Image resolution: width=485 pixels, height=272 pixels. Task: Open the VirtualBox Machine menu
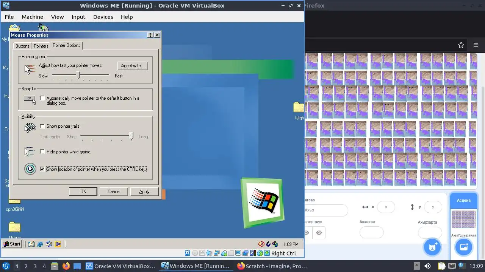click(x=32, y=17)
